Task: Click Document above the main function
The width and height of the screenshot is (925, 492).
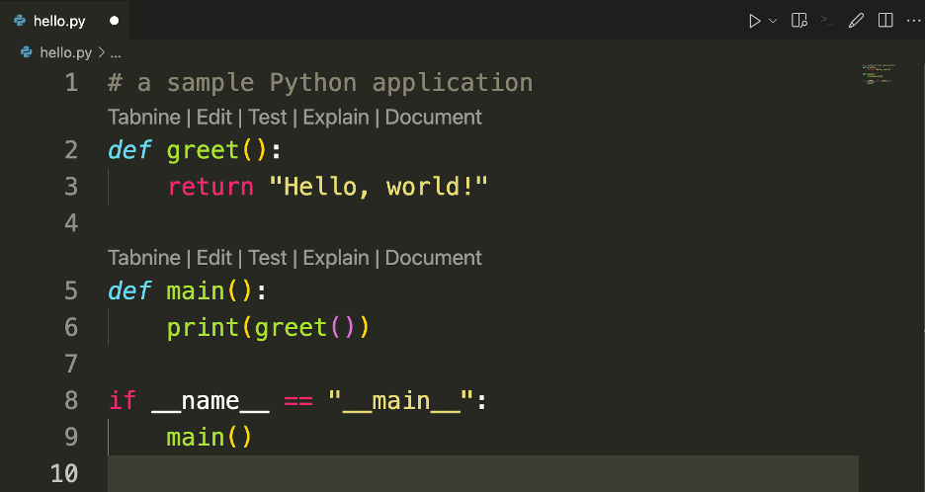Action: coord(433,258)
